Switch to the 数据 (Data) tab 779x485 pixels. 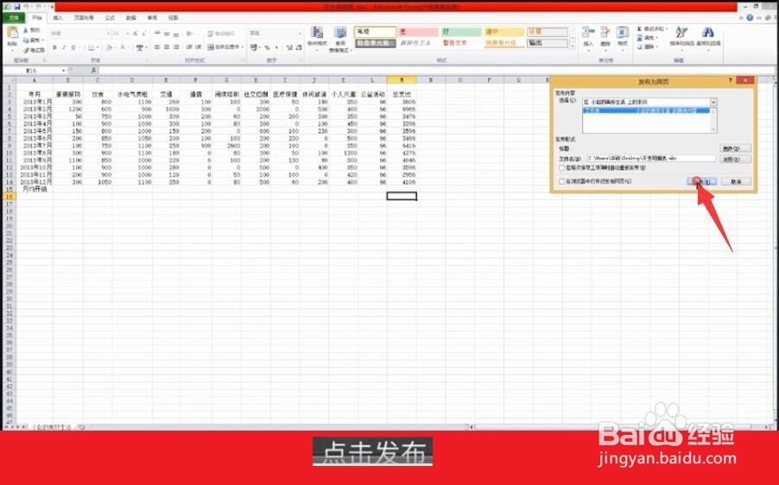[130, 18]
